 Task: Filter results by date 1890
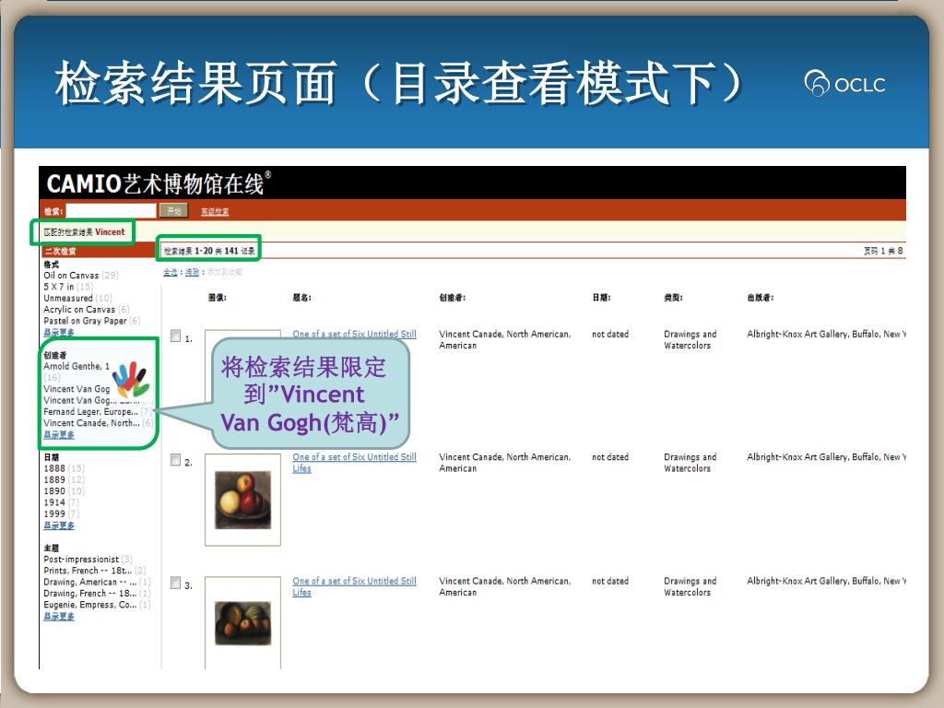[x=54, y=491]
